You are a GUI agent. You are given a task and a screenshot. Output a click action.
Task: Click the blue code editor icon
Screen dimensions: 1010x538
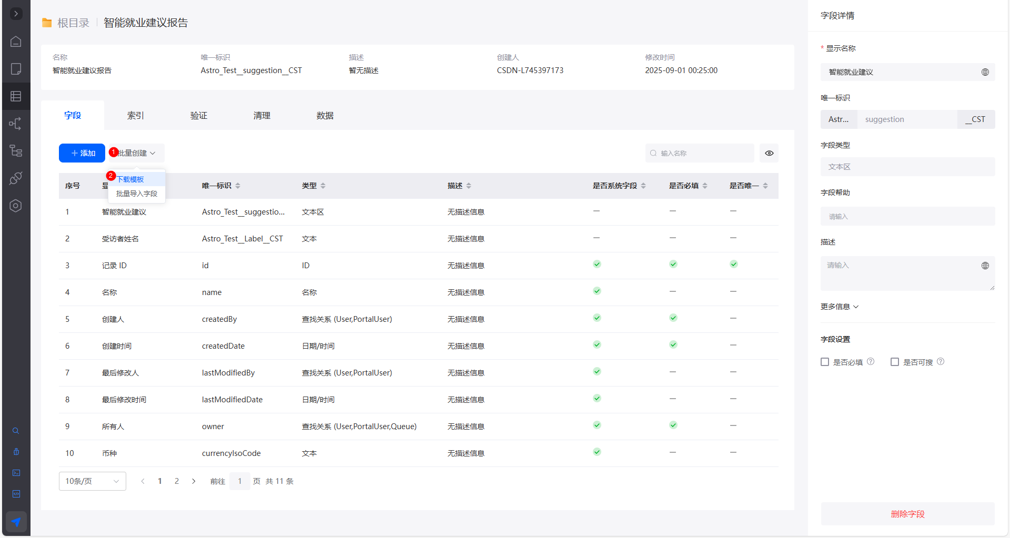click(x=16, y=494)
